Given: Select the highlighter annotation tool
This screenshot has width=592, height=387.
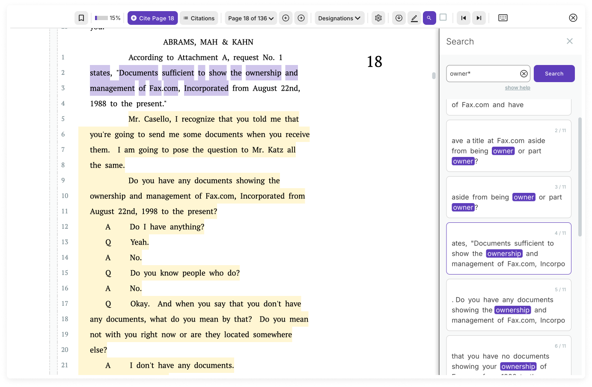Looking at the screenshot, I should tap(414, 18).
